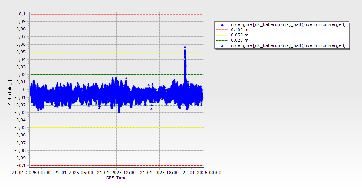The height and width of the screenshot is (188, 362).
Task: Select the 0.100 m red legend entry
Action: point(232,30)
